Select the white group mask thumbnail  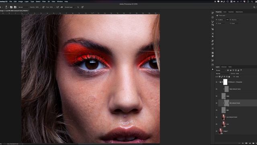(225, 82)
